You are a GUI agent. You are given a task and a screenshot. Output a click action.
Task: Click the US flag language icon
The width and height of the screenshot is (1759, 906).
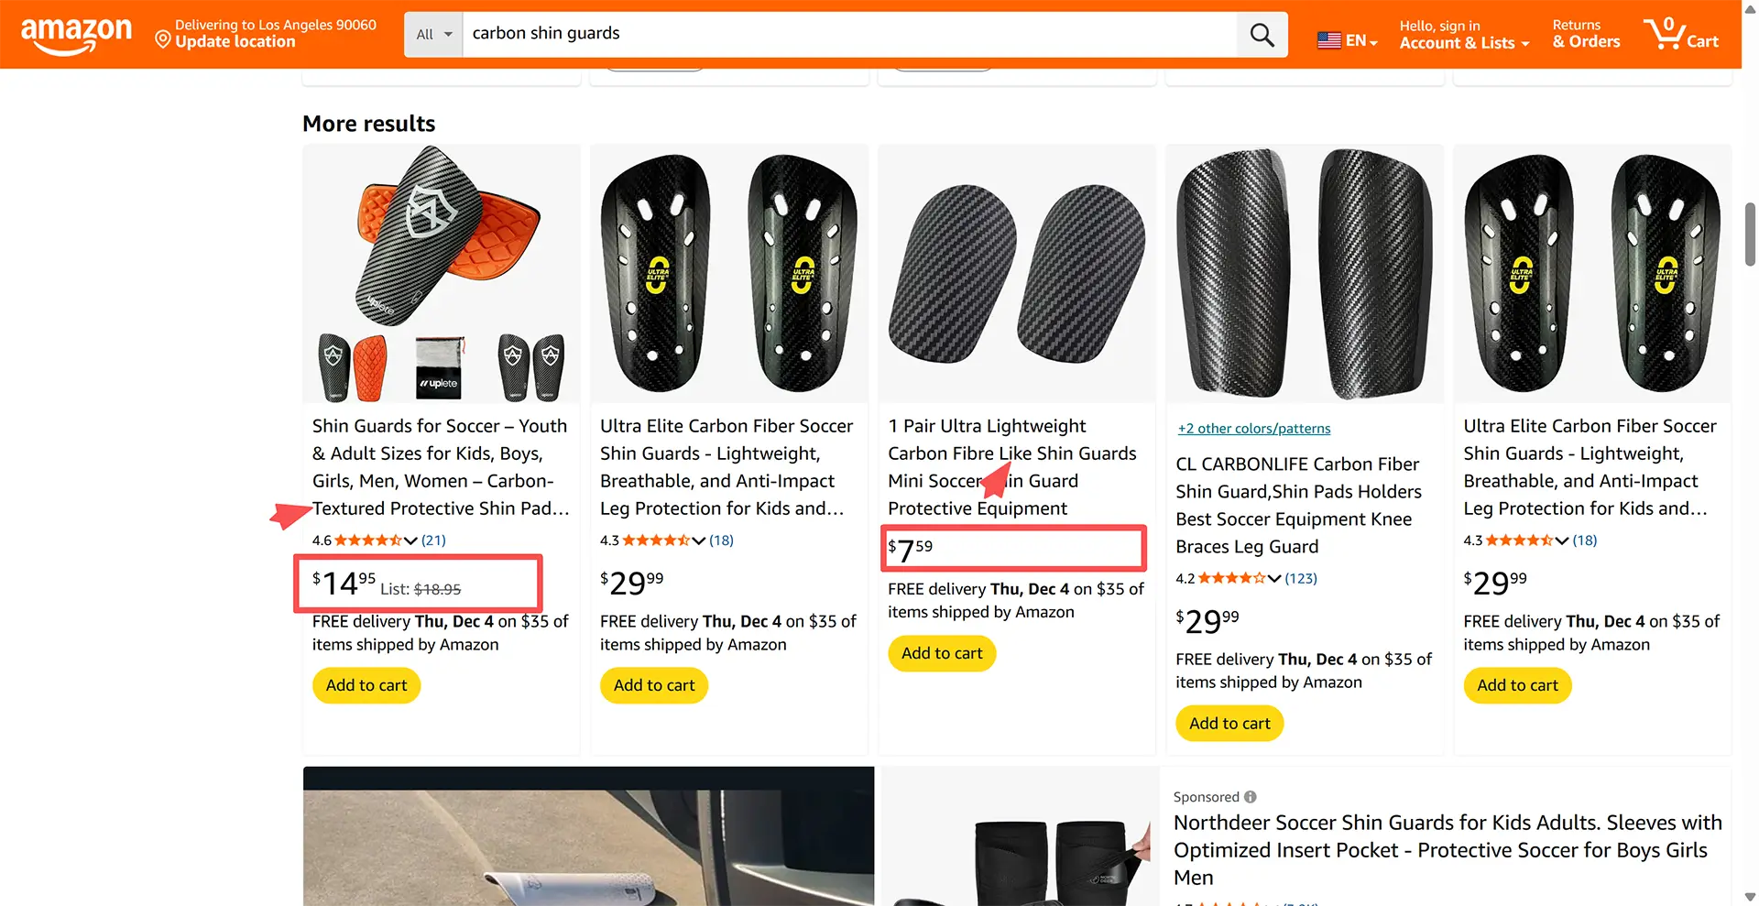1328,40
